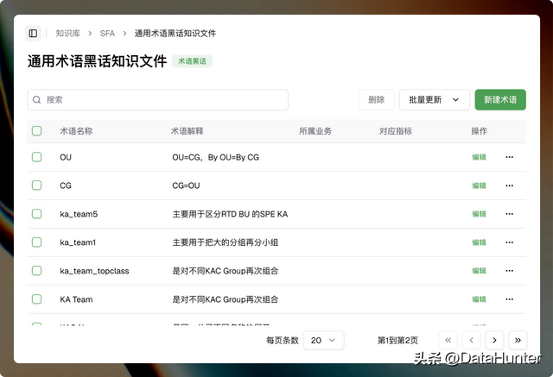The width and height of the screenshot is (553, 377).
Task: Click the 对应指标 column header
Action: [396, 131]
